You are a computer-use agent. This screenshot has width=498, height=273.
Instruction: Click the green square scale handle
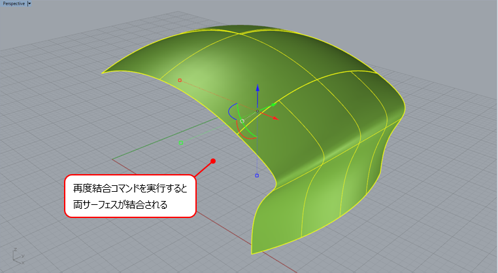(181, 143)
